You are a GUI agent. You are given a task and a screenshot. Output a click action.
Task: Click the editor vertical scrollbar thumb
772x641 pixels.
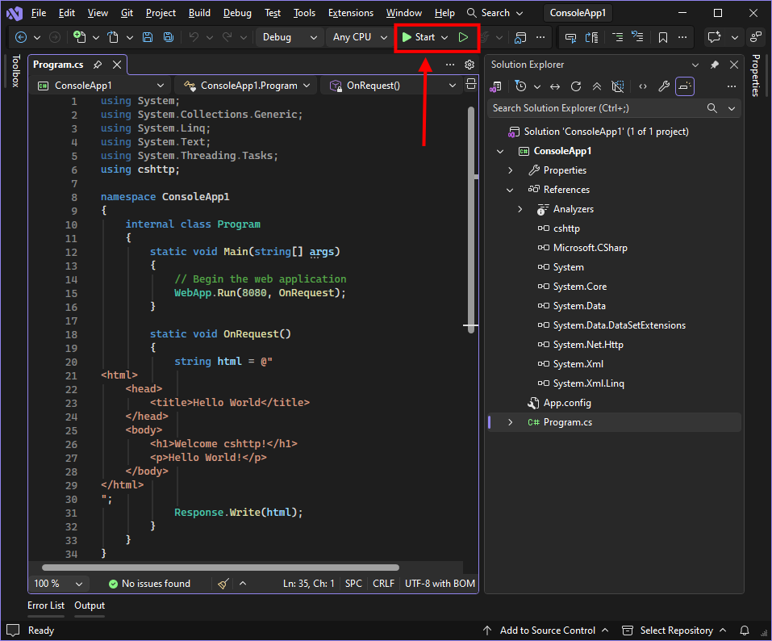471,220
